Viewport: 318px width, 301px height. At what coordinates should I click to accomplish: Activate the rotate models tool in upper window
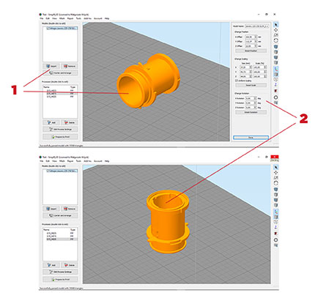coord(276,40)
